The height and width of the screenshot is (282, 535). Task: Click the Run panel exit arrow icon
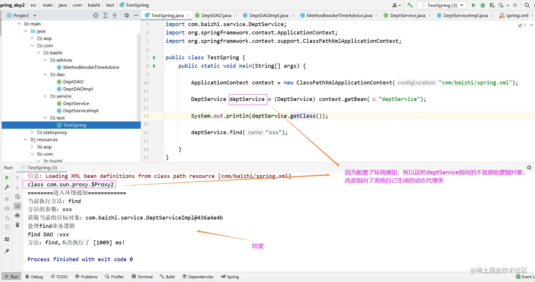[x=7, y=227]
